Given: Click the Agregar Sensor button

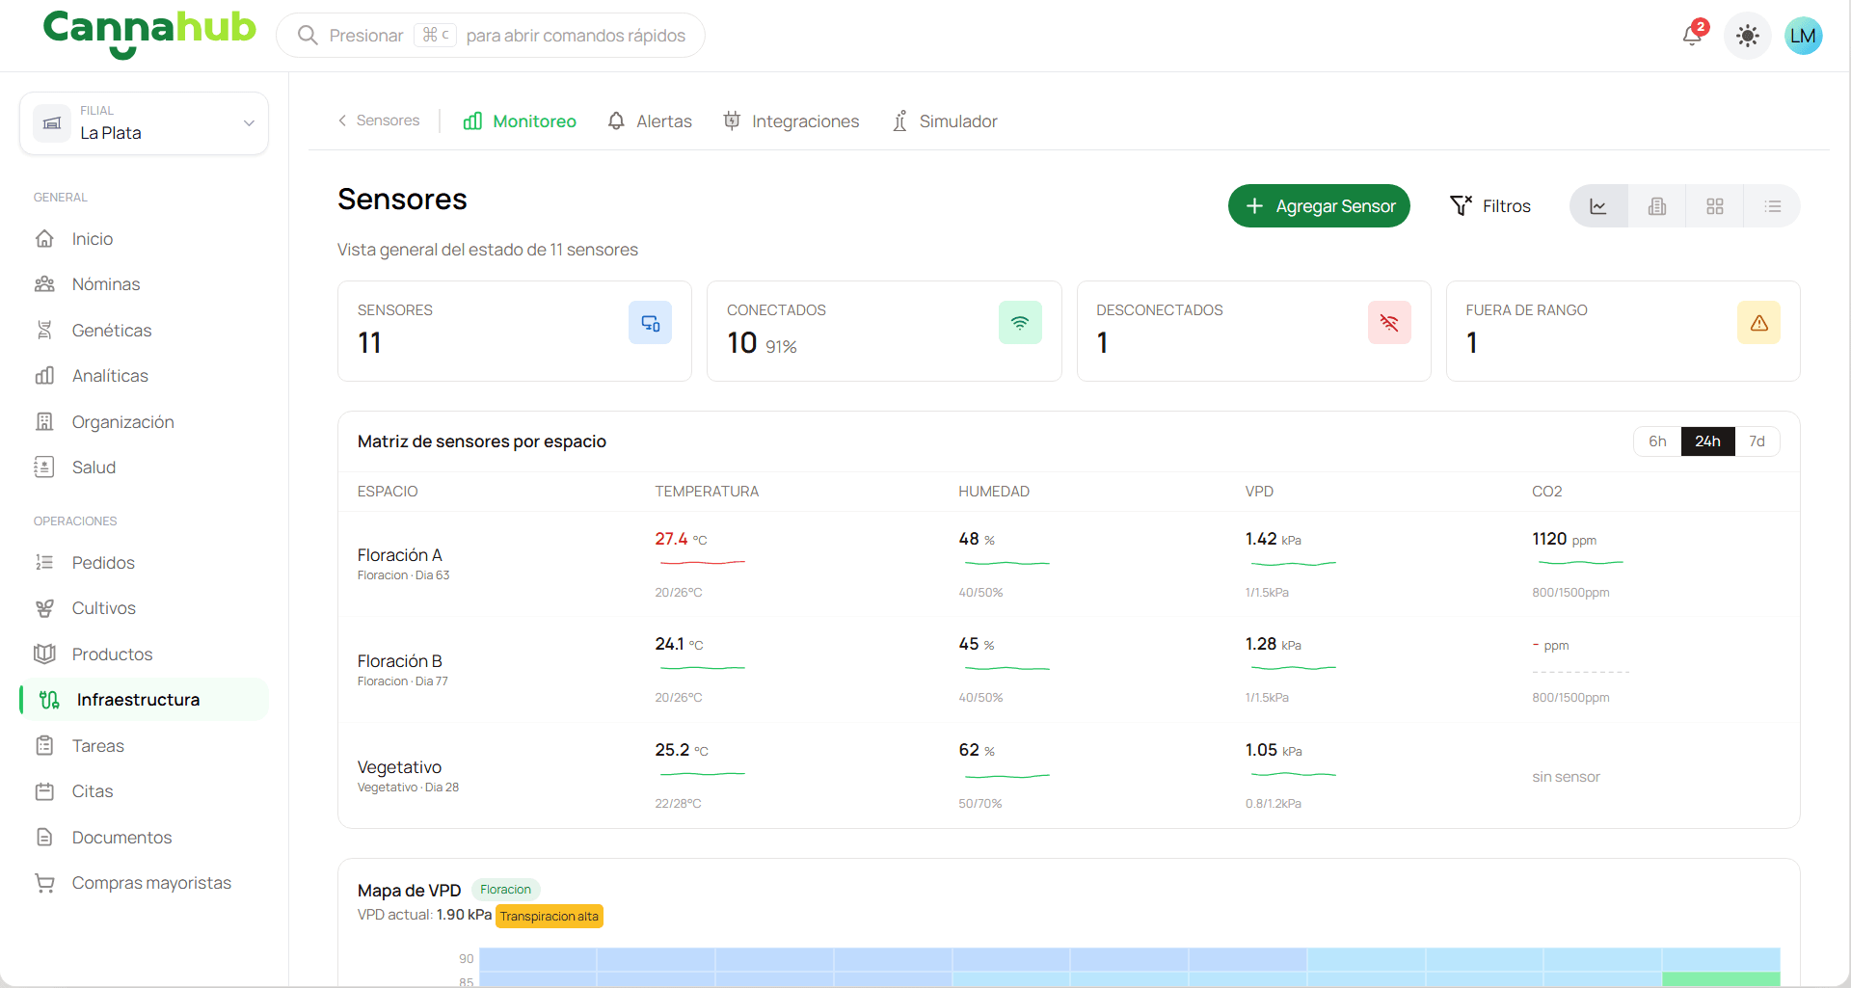Looking at the screenshot, I should click(1319, 206).
